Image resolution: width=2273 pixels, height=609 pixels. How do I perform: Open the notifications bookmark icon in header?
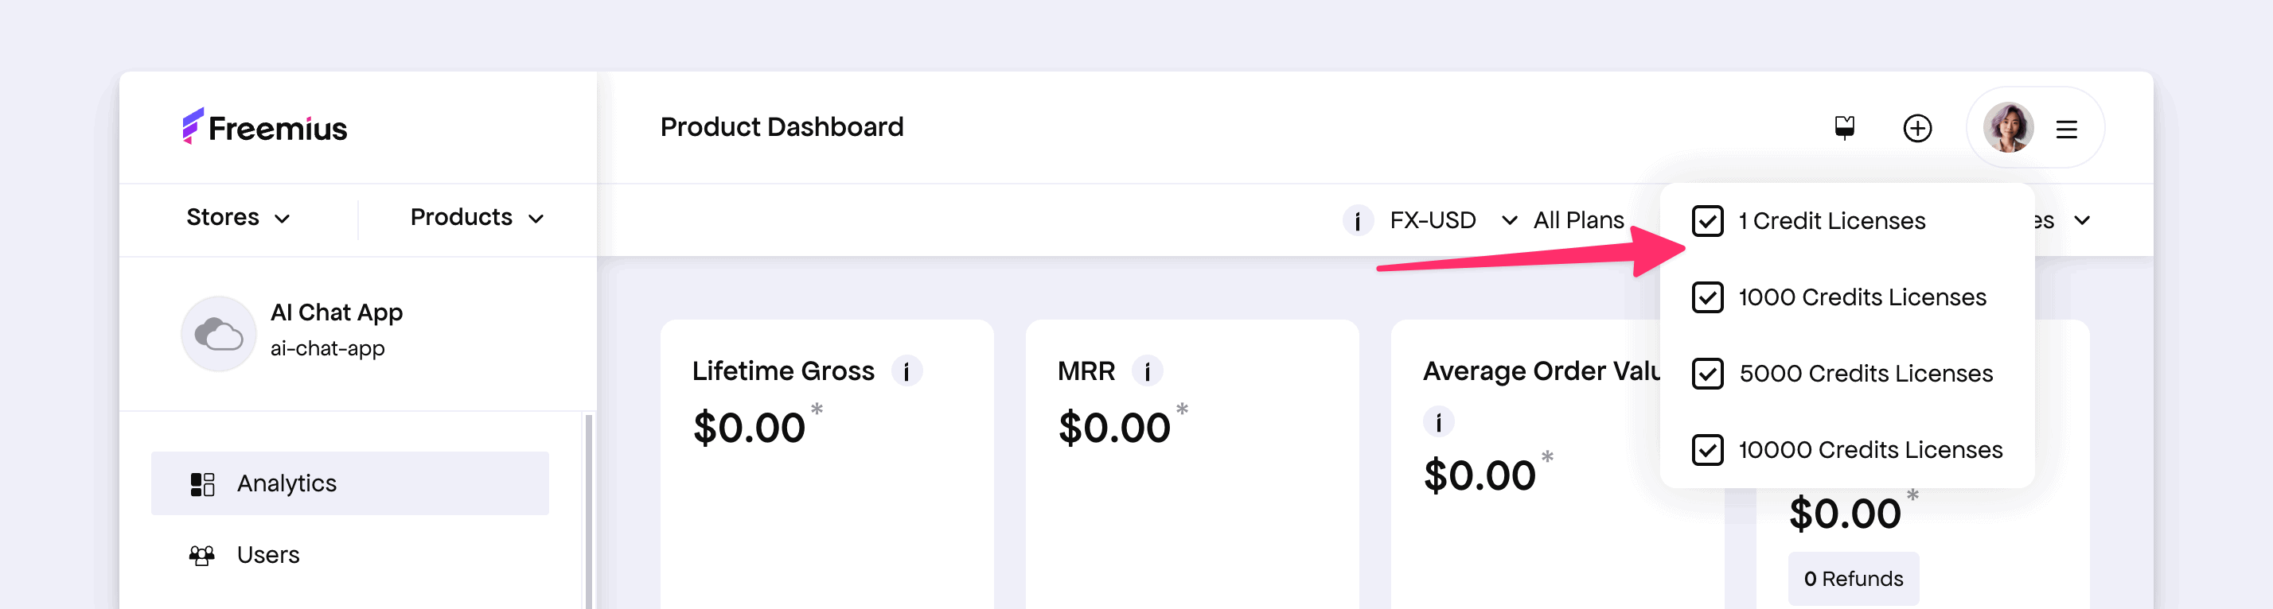click(1844, 128)
